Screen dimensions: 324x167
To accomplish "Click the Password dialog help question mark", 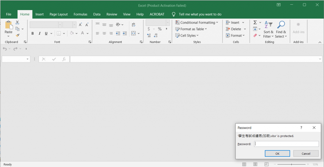I will pos(301,128).
